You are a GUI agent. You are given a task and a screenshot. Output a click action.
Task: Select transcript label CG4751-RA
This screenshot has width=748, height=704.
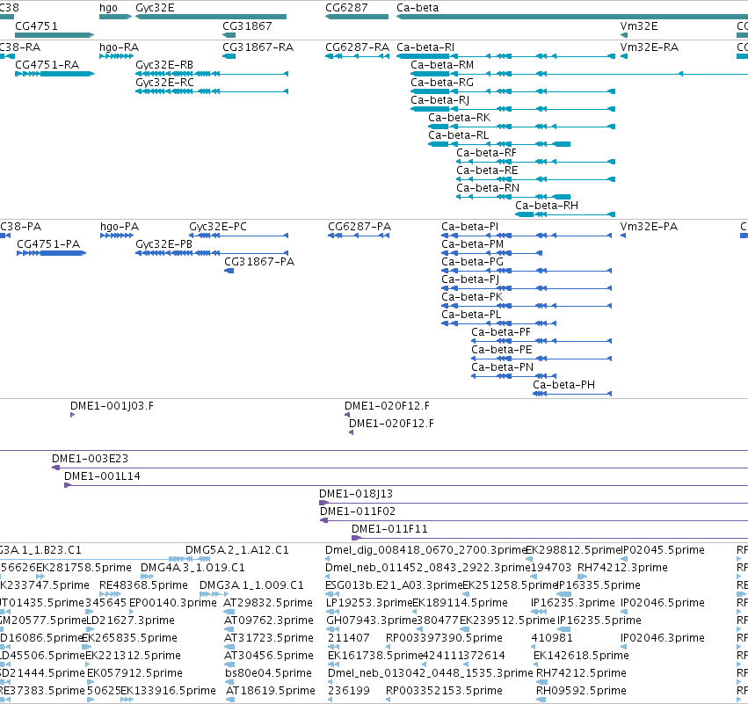(x=47, y=65)
